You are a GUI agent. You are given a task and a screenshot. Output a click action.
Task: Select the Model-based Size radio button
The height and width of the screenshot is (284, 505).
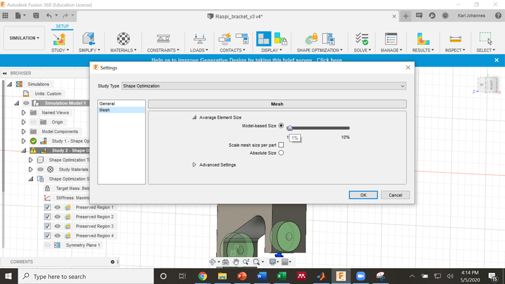(281, 126)
